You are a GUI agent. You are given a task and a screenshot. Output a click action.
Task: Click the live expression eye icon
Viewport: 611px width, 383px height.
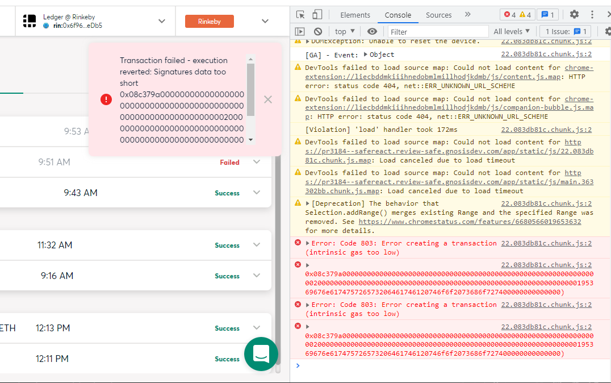pyautogui.click(x=372, y=31)
